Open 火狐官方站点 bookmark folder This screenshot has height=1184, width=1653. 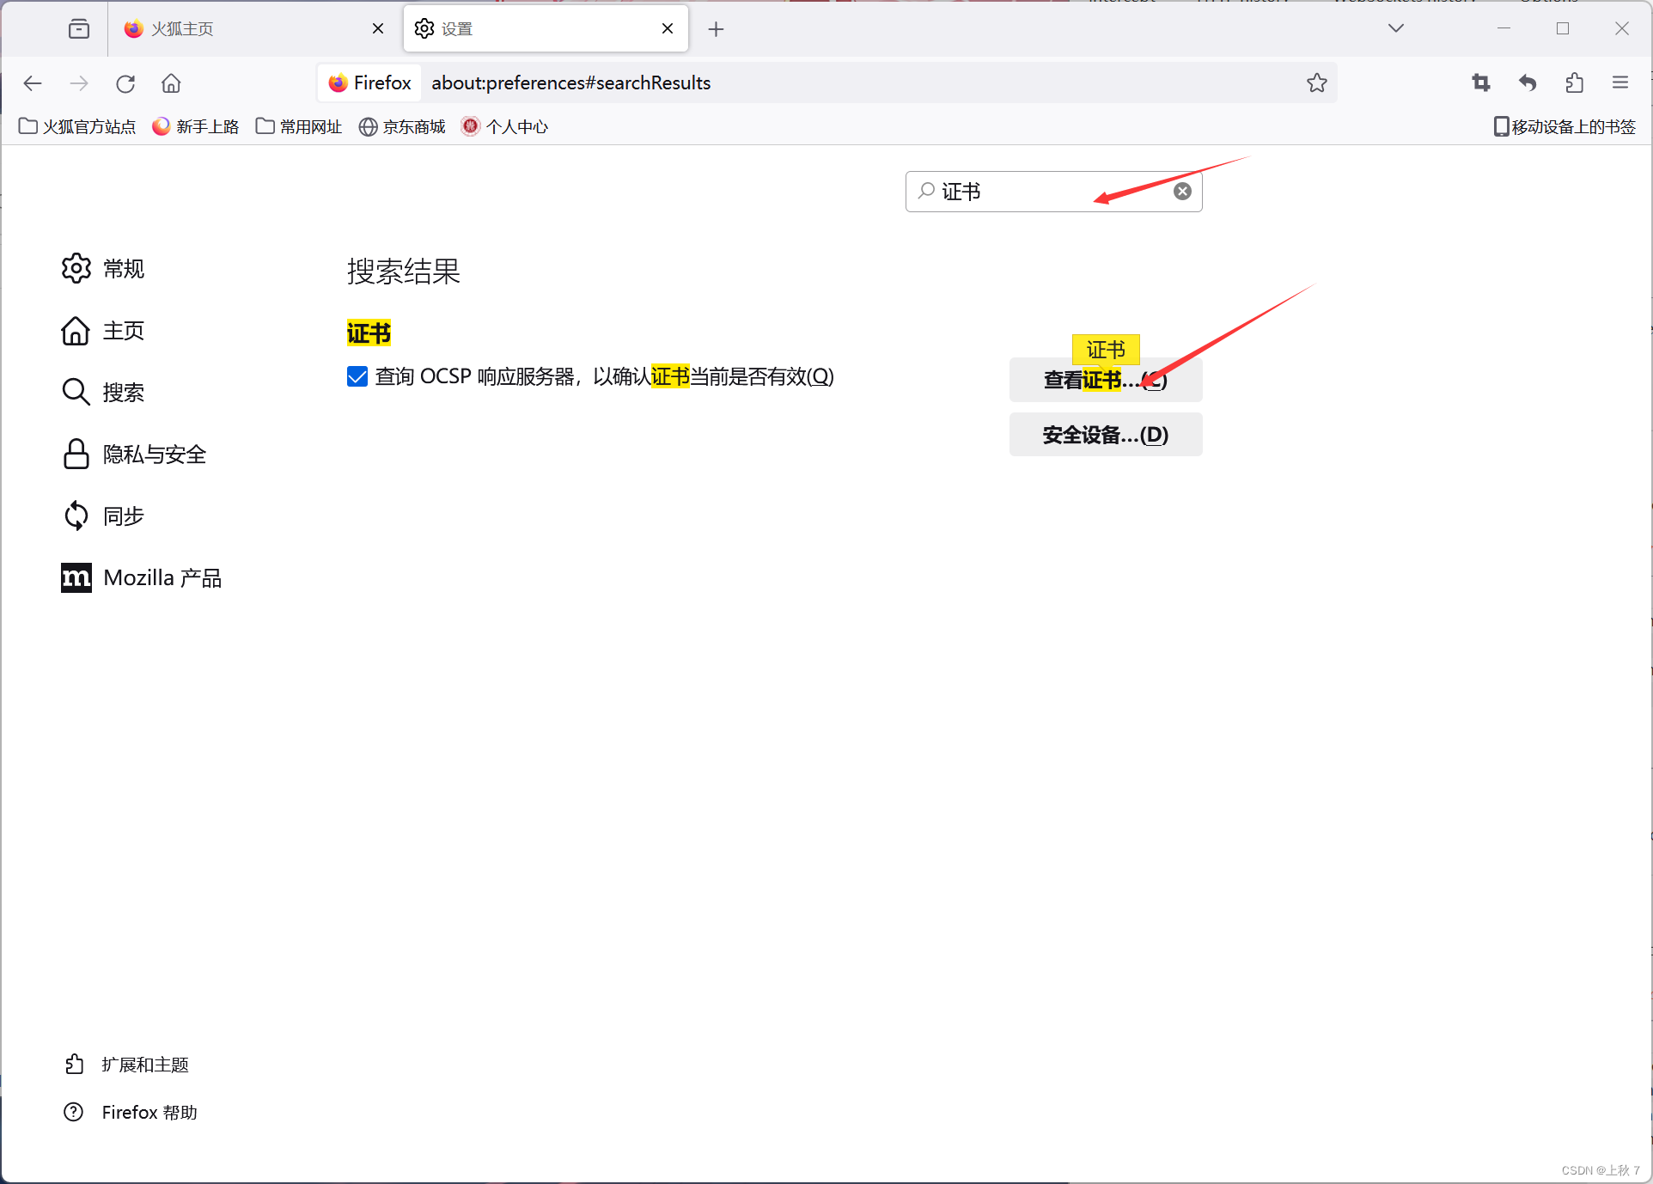77,127
